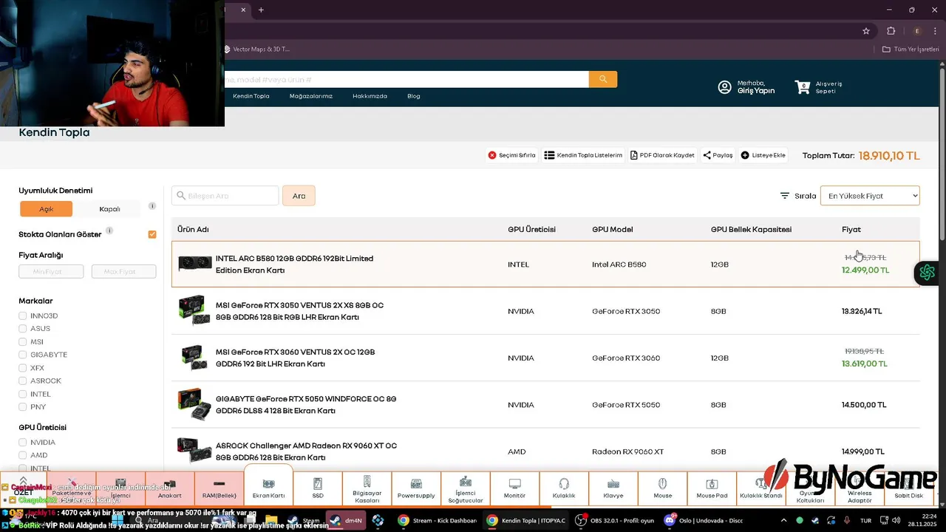The height and width of the screenshot is (532, 946).
Task: Set Uyumluluk Denetimi to Kapalı
Action: (x=109, y=209)
